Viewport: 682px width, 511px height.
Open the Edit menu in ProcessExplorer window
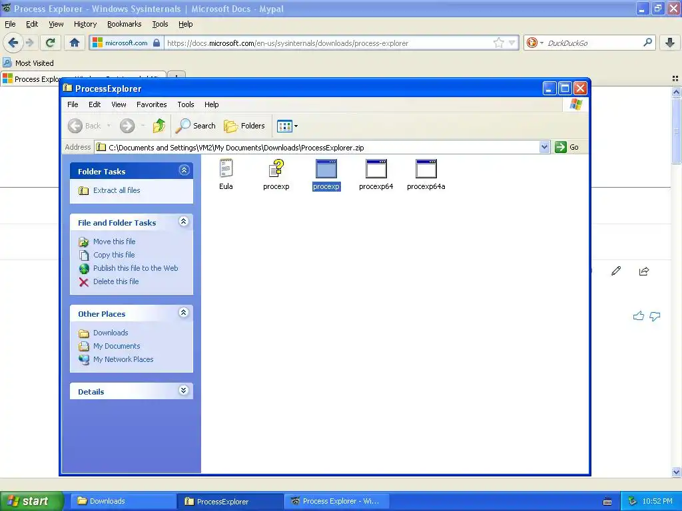coord(95,104)
